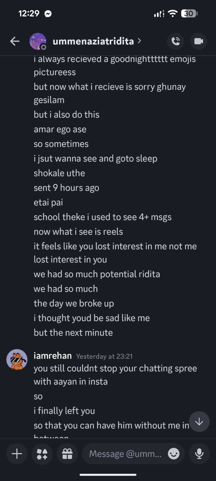This screenshot has width=216, height=481.
Task: Jump to latest messages with the down arrow
Action: [199, 422]
